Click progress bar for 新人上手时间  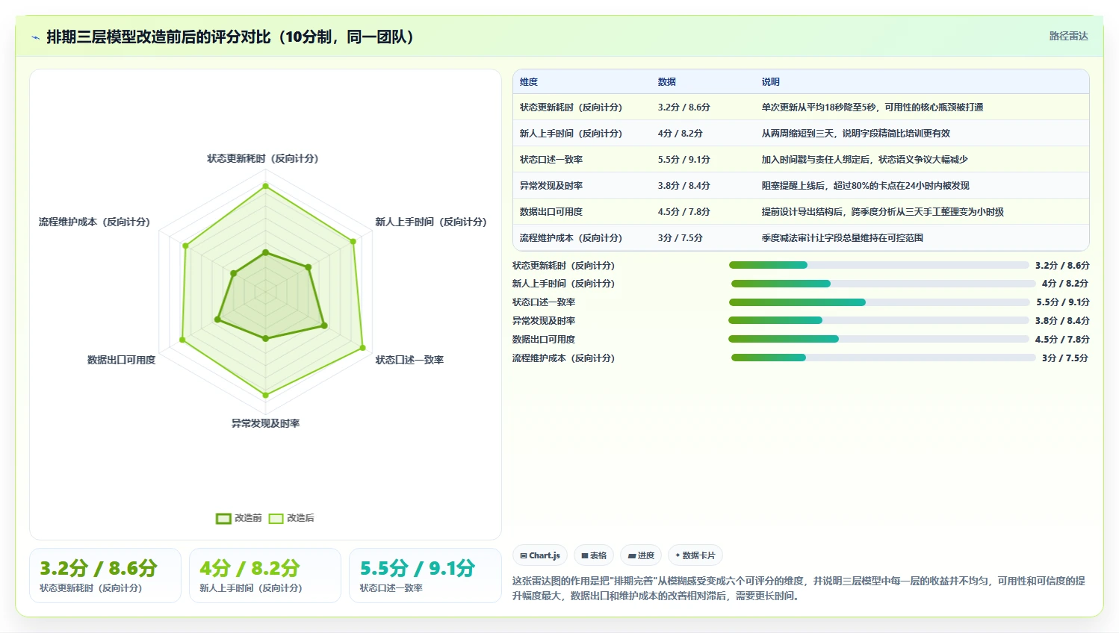[x=883, y=284]
